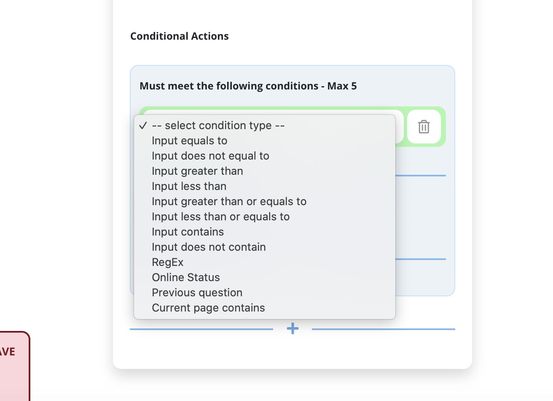Delete the condition with the trash icon
Viewport: 553px width, 401px height.
(x=424, y=127)
